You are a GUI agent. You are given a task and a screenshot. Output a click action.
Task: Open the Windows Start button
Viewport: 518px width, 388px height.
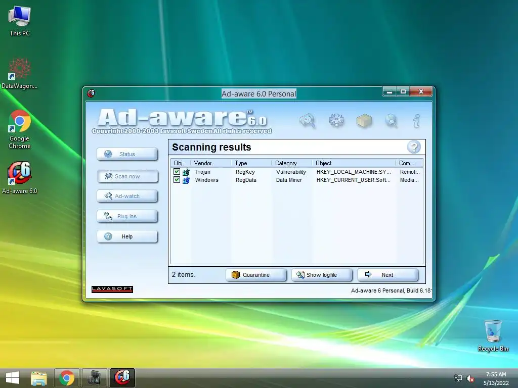[x=13, y=378]
